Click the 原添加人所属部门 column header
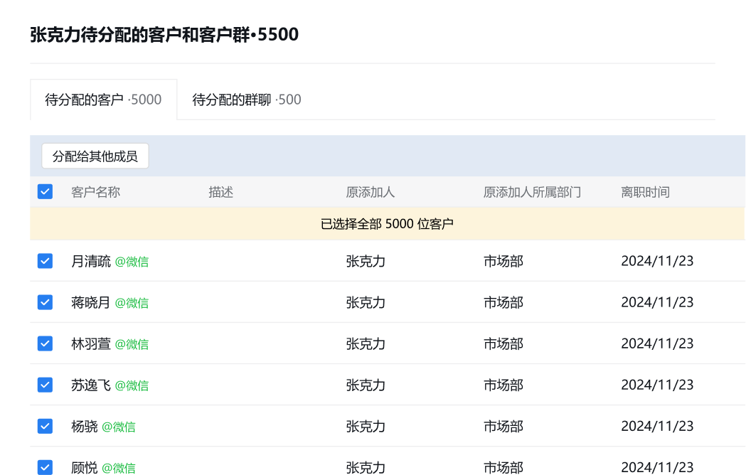The image size is (746, 475). [532, 192]
